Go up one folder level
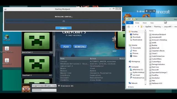Image resolution: width=177 pixels, height=99 pixels. coord(138,27)
